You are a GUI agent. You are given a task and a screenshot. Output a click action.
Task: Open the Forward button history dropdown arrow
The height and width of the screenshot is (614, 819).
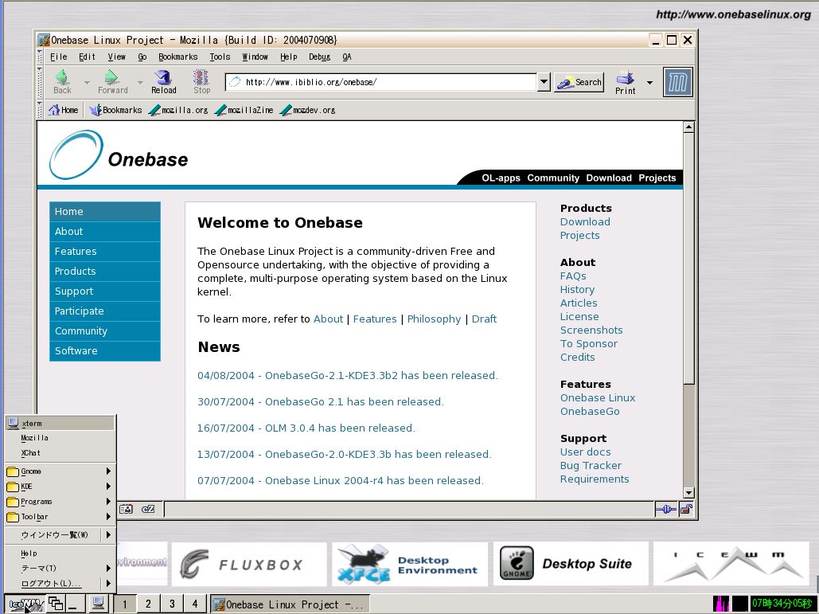tap(140, 83)
